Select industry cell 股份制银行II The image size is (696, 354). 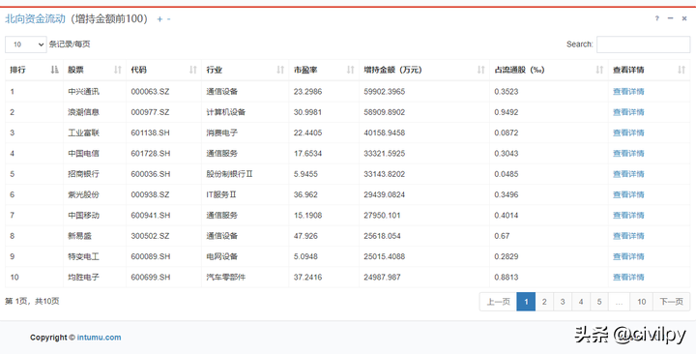pos(229,174)
